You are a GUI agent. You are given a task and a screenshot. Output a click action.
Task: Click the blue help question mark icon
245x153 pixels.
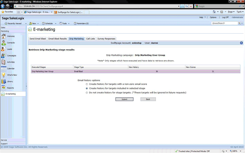[x=241, y=43]
